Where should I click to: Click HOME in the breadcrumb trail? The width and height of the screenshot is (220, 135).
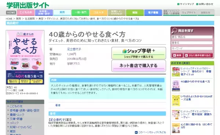[x=9, y=19]
